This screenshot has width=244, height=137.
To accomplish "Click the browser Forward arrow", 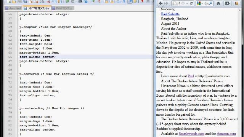I will (167, 3).
